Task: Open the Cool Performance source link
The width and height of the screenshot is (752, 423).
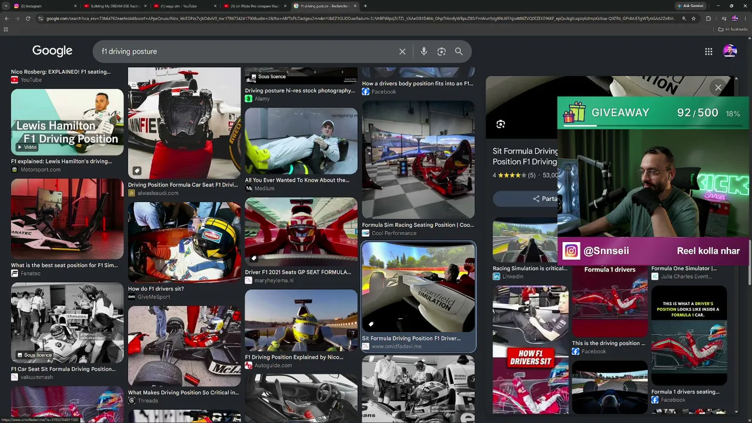Action: (x=394, y=233)
